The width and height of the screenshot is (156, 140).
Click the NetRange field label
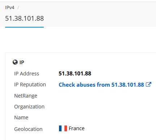coord(26,96)
